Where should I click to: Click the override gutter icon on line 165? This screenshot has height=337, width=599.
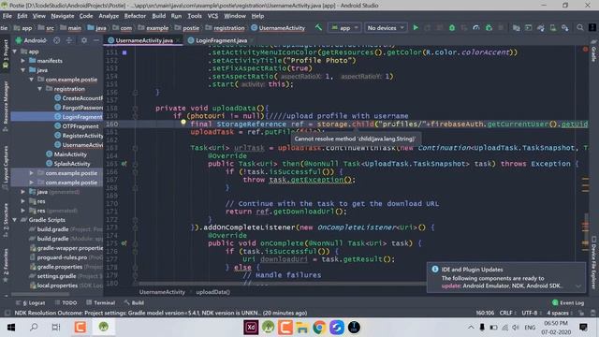click(124, 164)
